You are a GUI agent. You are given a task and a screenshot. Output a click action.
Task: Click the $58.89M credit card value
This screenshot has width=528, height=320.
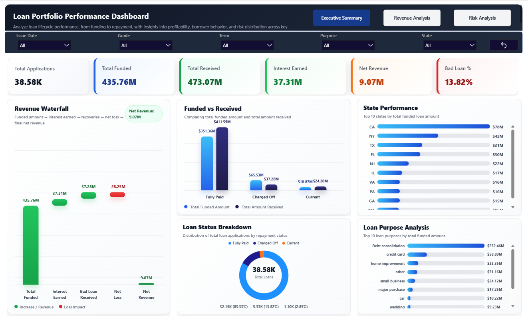tap(495, 254)
